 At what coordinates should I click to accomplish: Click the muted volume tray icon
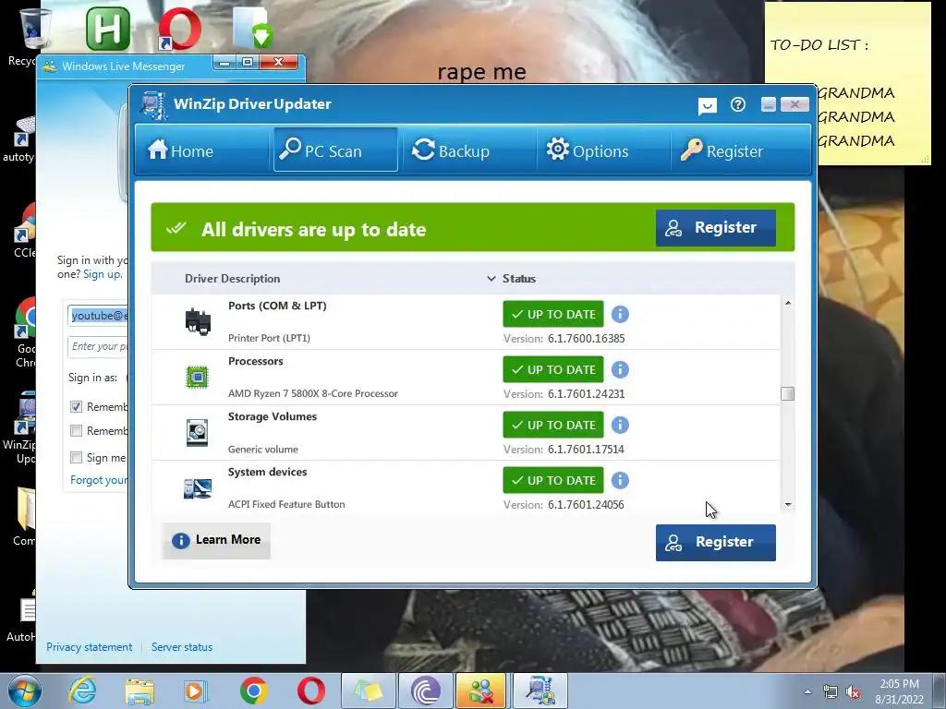[x=853, y=692]
